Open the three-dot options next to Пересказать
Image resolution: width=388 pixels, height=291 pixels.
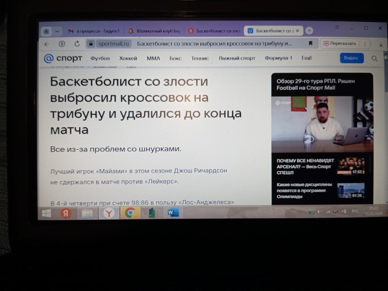pos(365,44)
